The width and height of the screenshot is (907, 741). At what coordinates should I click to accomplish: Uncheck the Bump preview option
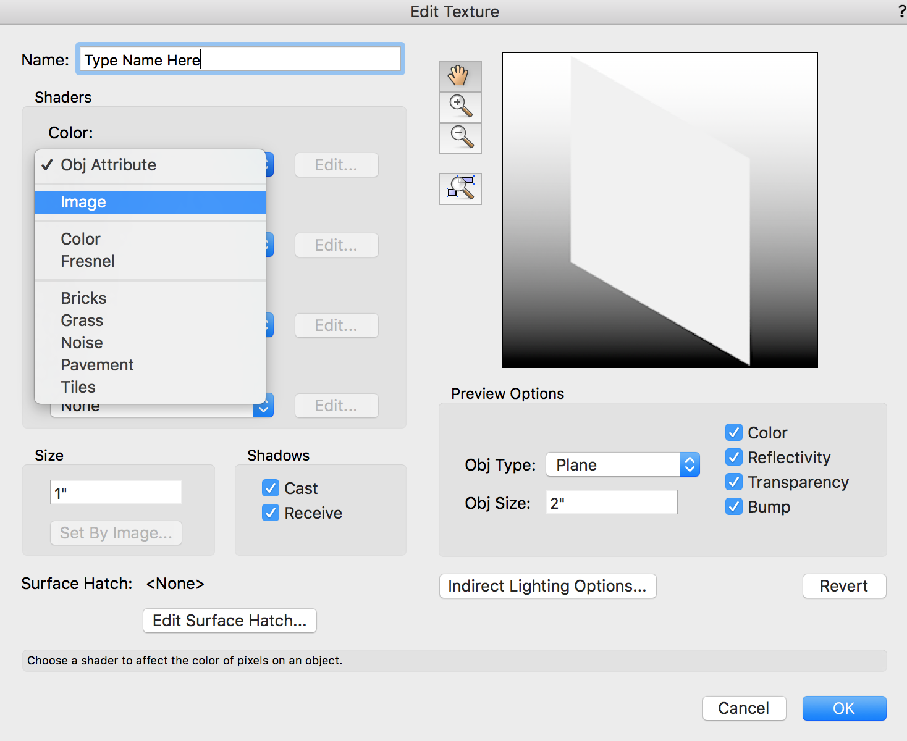click(x=733, y=506)
